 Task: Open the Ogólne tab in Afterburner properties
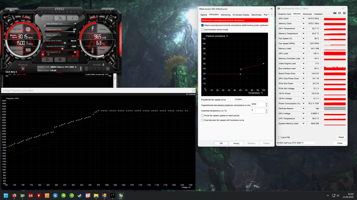[204, 15]
